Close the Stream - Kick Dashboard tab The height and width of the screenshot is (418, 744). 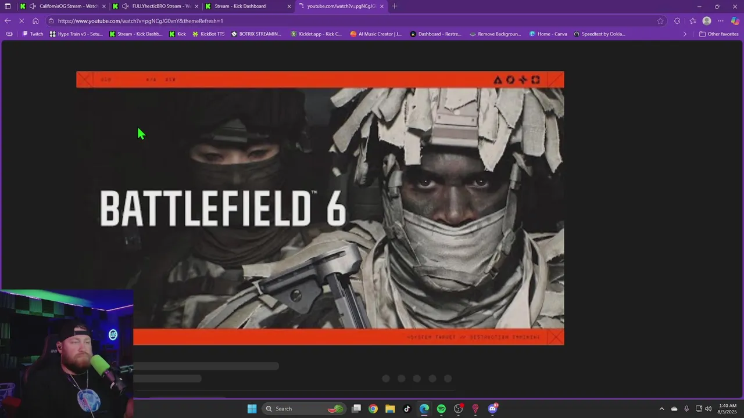(289, 6)
